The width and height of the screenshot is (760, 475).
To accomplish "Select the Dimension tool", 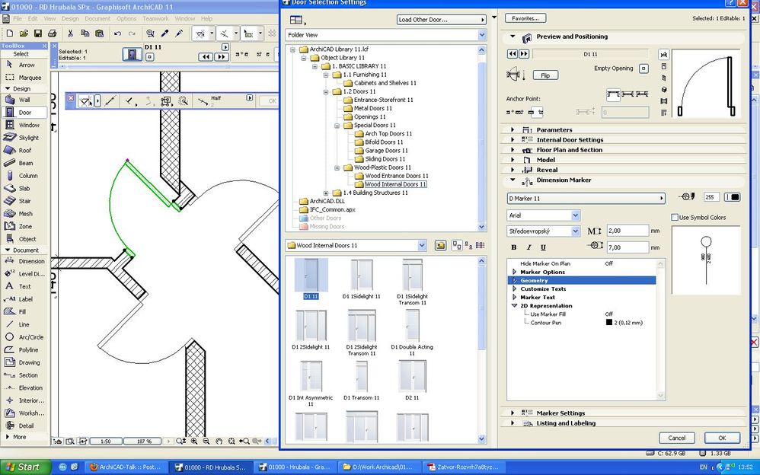I will (24, 261).
